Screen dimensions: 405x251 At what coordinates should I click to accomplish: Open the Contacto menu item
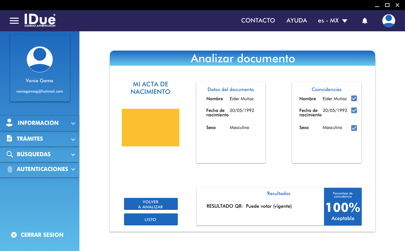point(258,21)
